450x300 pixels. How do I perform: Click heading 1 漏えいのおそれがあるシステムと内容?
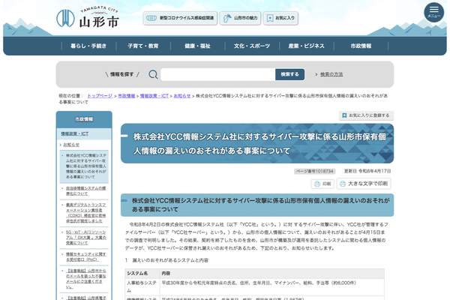(166, 260)
